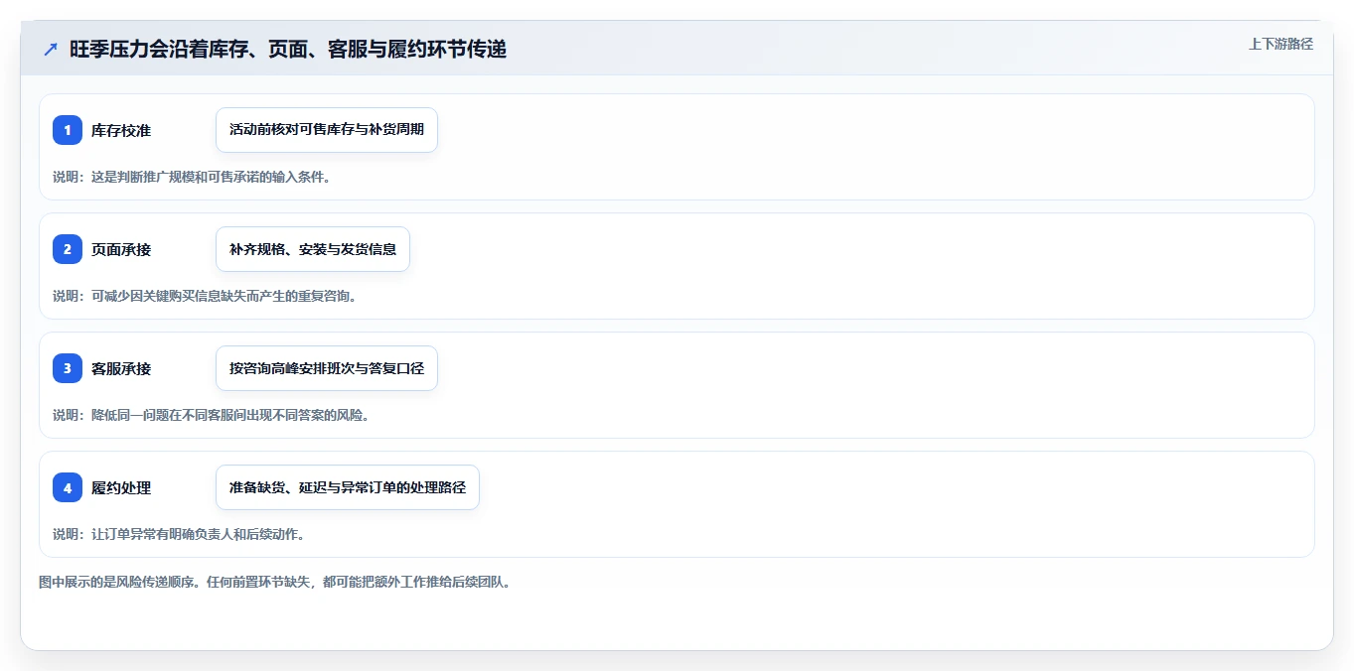Select the 上下游路径 label in header
The image size is (1354, 671).
point(1280,44)
